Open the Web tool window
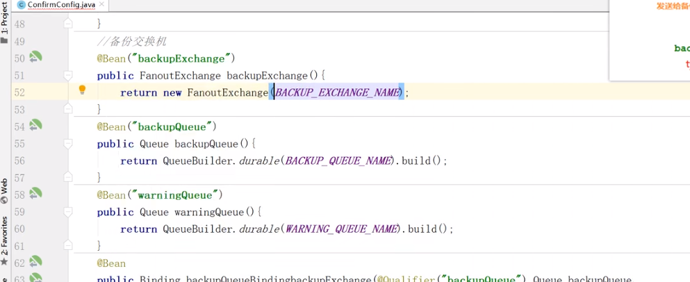 tap(4, 187)
